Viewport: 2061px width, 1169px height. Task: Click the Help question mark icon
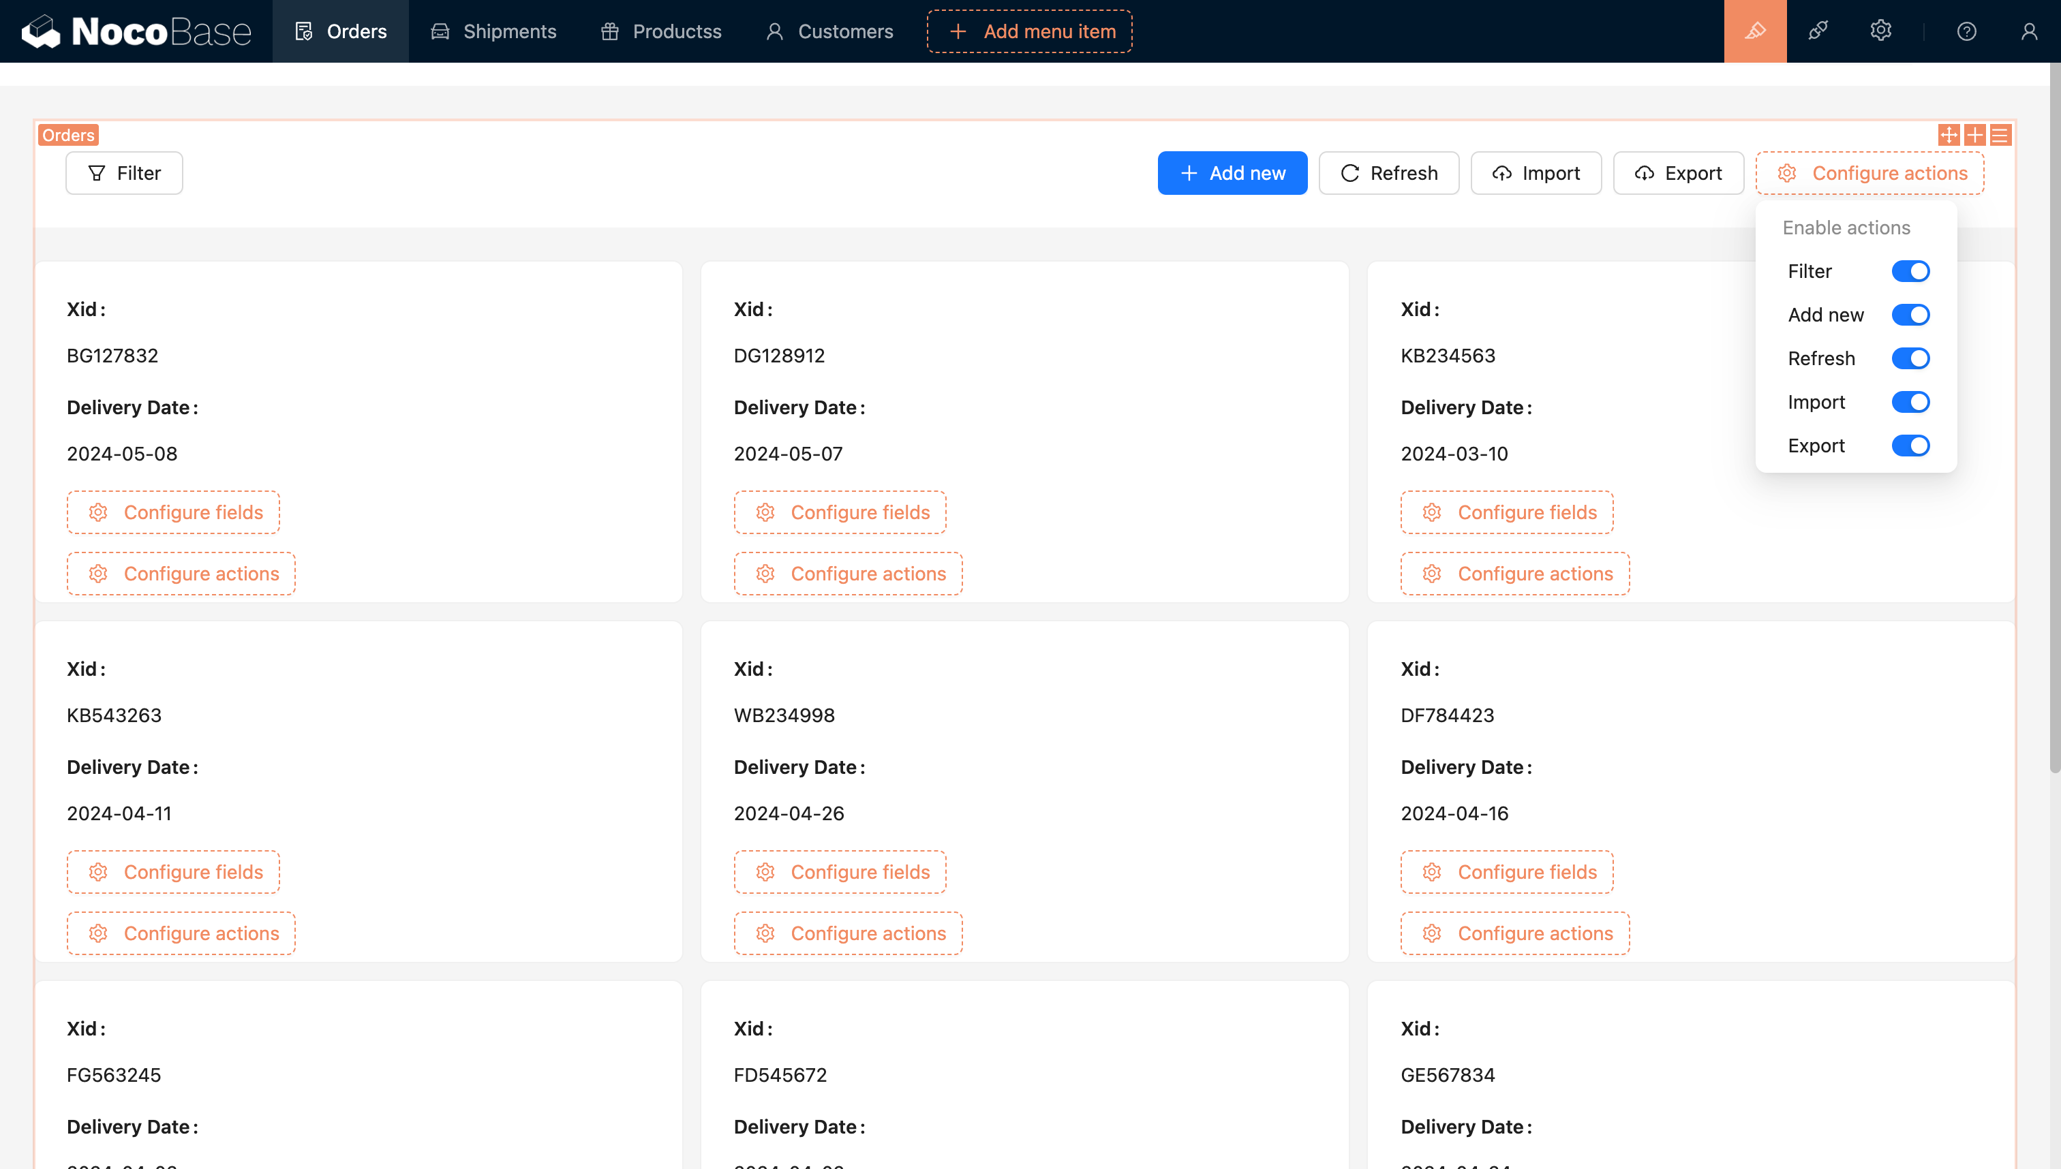click(1966, 31)
